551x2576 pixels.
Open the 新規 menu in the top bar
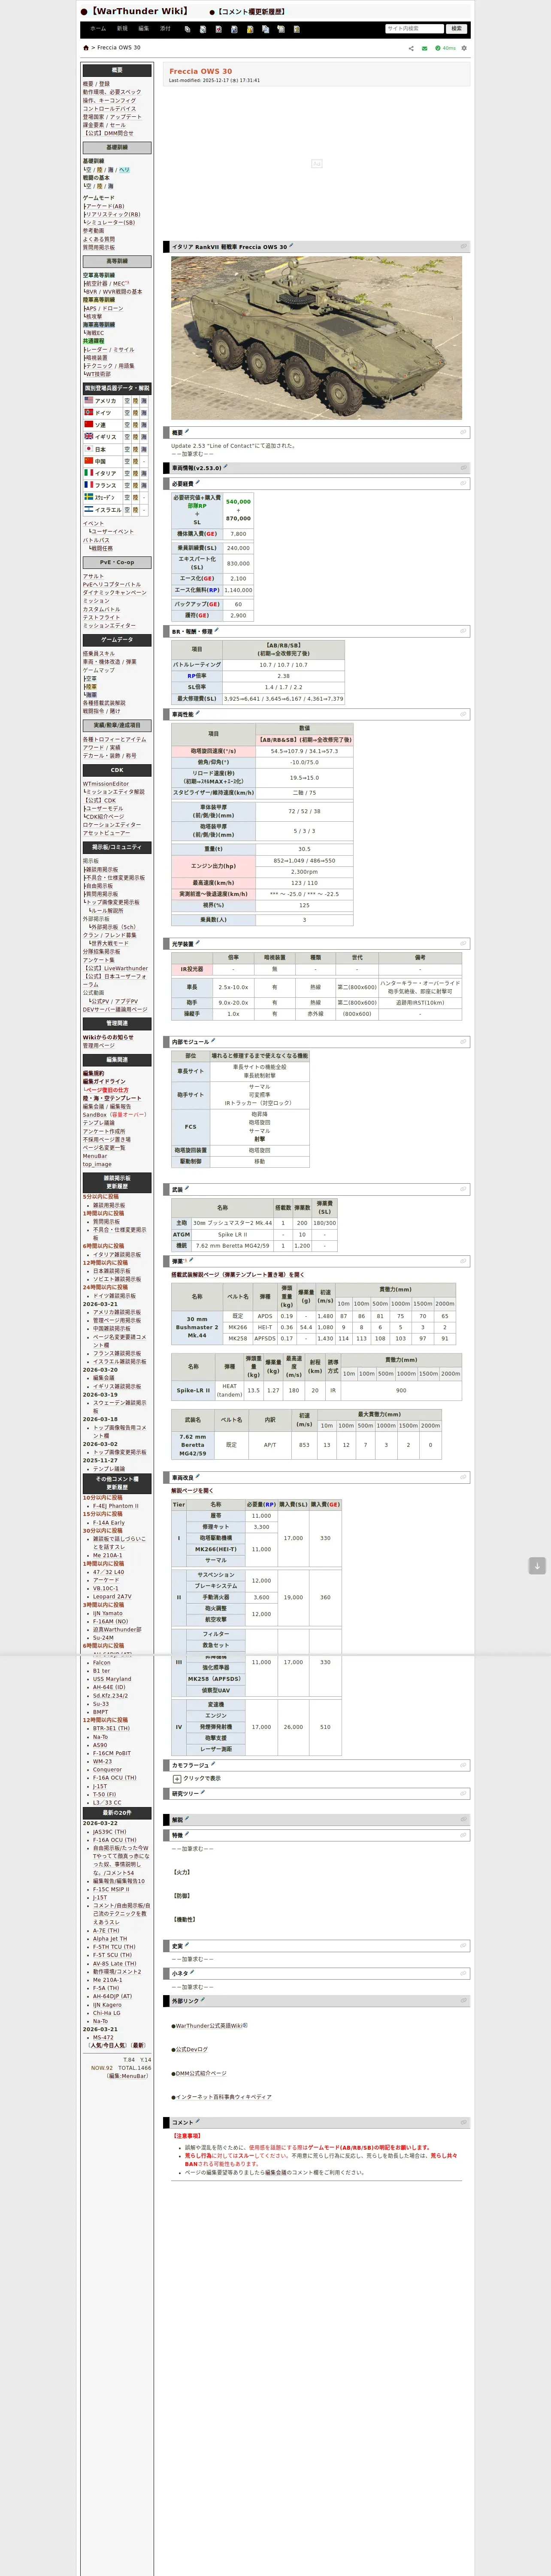[x=122, y=29]
